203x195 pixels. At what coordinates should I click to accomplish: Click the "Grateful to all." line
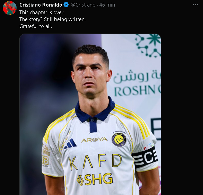coord(36,26)
